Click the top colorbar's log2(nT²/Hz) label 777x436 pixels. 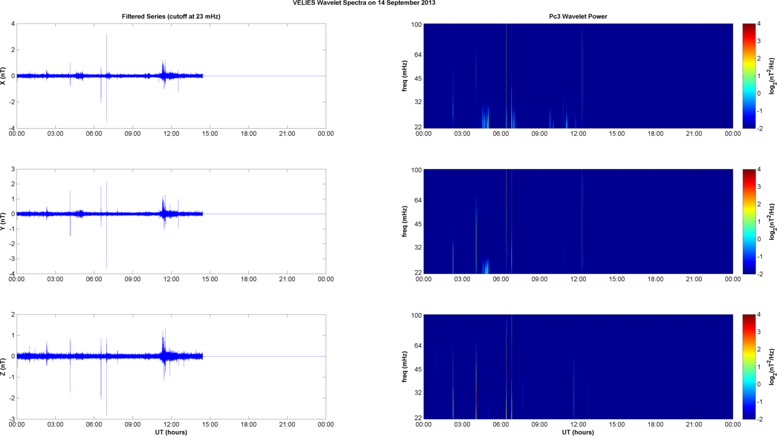(772, 76)
